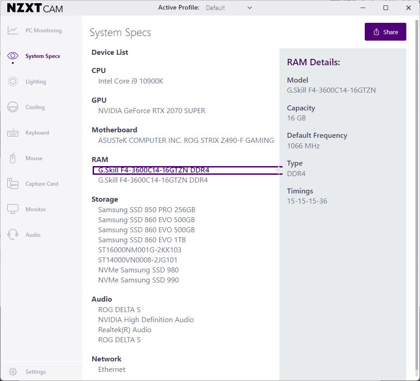
Task: Select NVMe Samsung SSD 990
Action: coord(138,280)
